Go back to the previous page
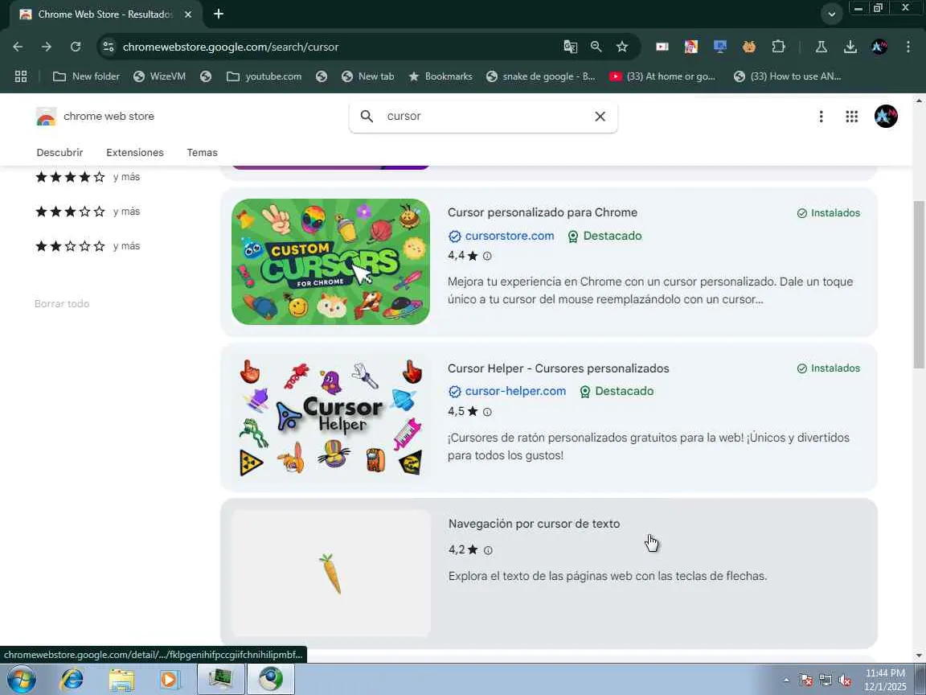The height and width of the screenshot is (695, 926). (18, 47)
